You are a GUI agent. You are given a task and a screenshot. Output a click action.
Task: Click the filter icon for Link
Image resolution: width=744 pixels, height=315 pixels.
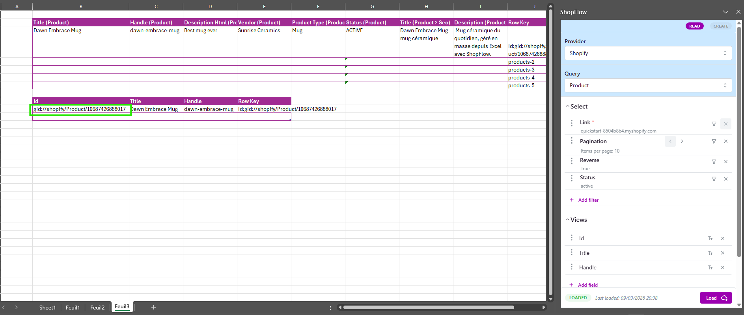click(714, 124)
